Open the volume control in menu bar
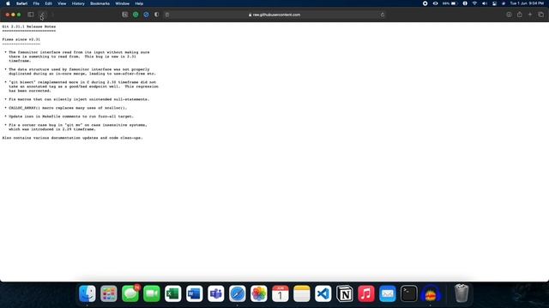The image size is (549, 308). [x=485, y=3]
